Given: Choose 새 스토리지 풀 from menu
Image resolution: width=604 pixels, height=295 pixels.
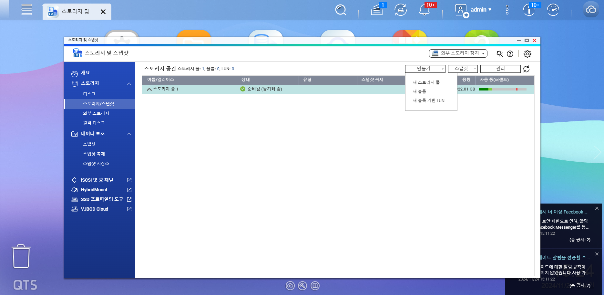Looking at the screenshot, I should pyautogui.click(x=426, y=82).
